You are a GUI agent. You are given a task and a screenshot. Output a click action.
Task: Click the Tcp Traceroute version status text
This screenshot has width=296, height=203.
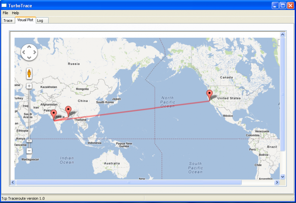(23, 198)
